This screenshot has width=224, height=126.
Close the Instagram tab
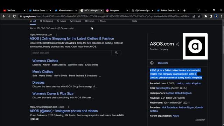point(127,10)
